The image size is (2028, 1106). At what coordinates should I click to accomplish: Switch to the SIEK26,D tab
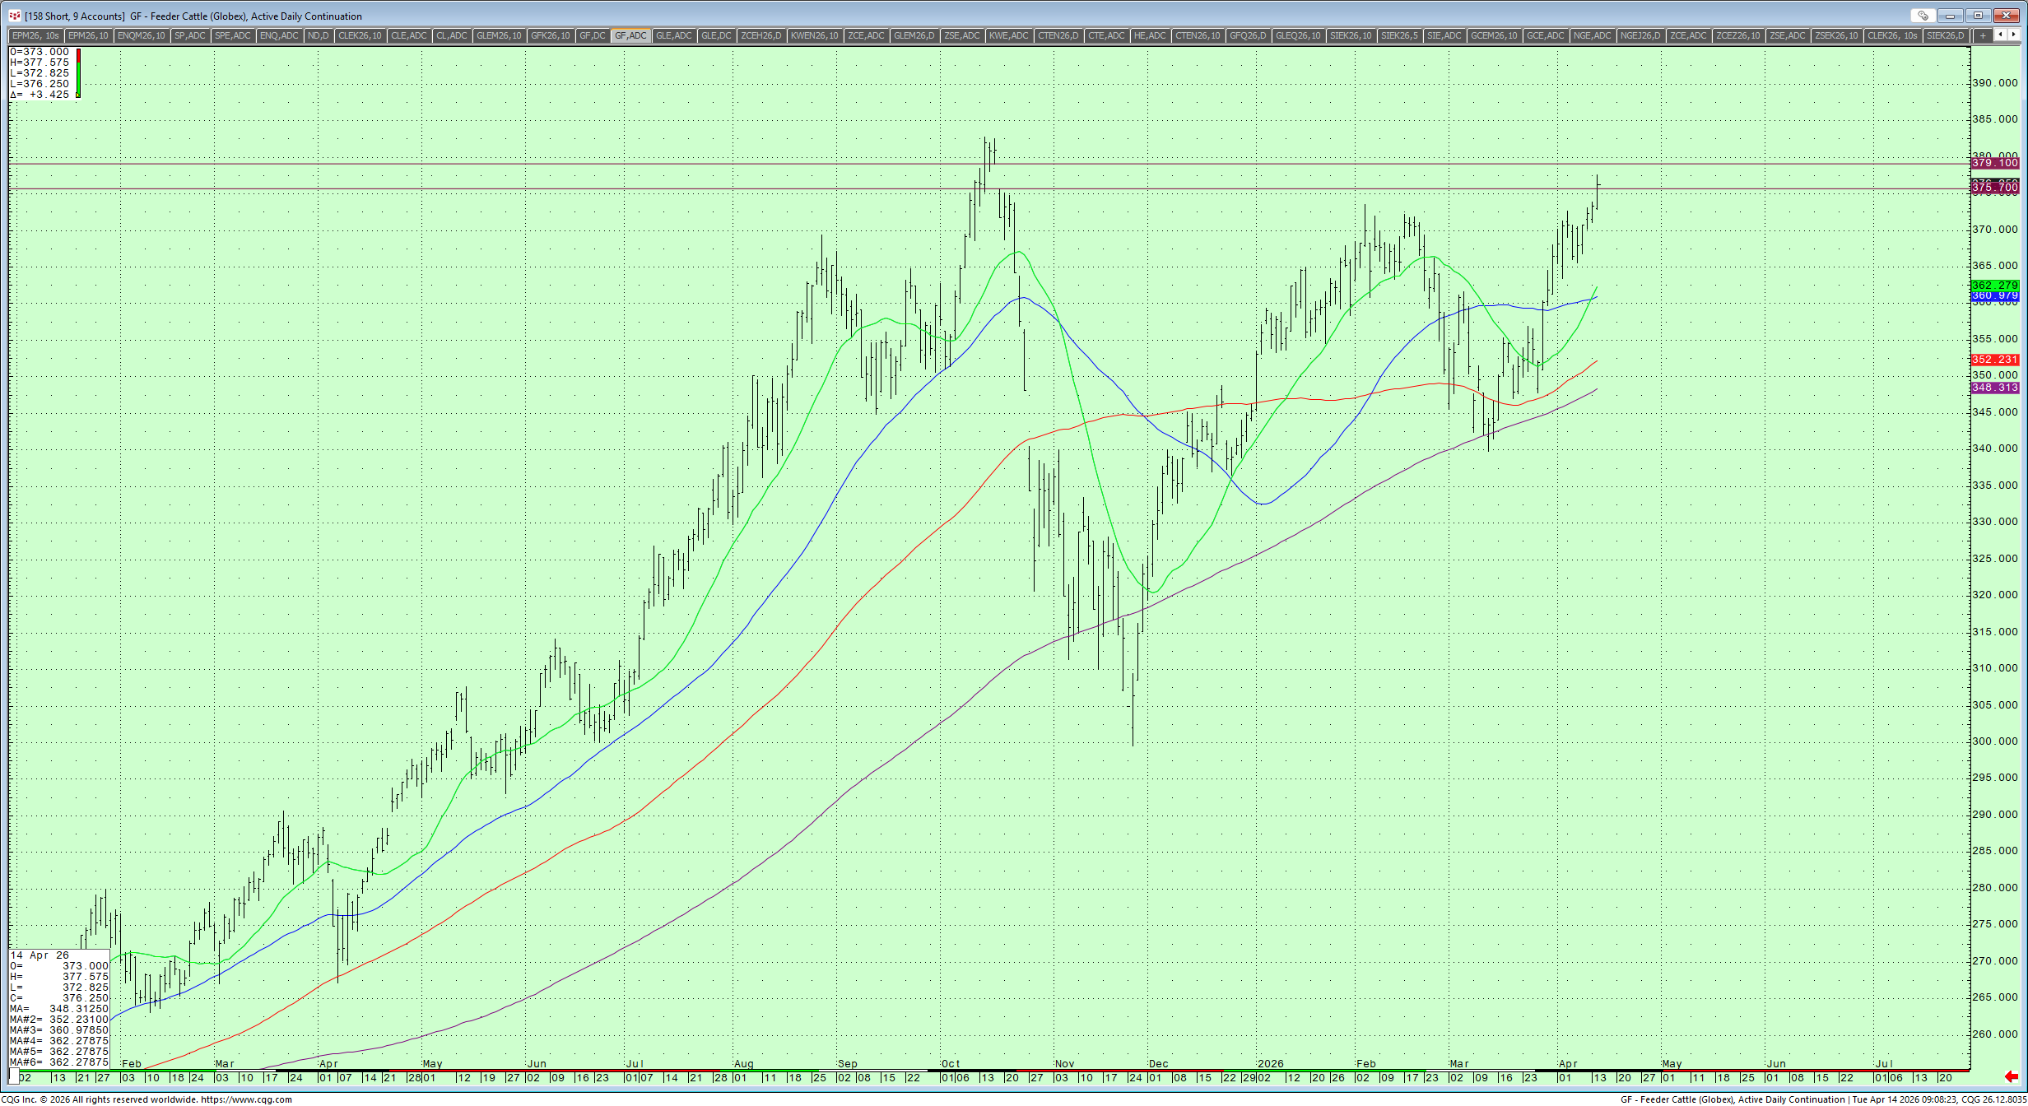1945,35
